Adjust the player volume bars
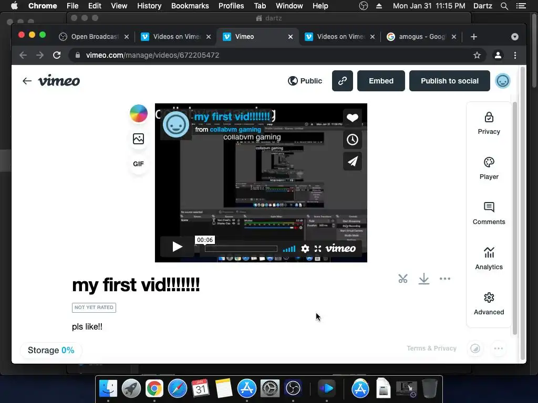 [x=289, y=249]
